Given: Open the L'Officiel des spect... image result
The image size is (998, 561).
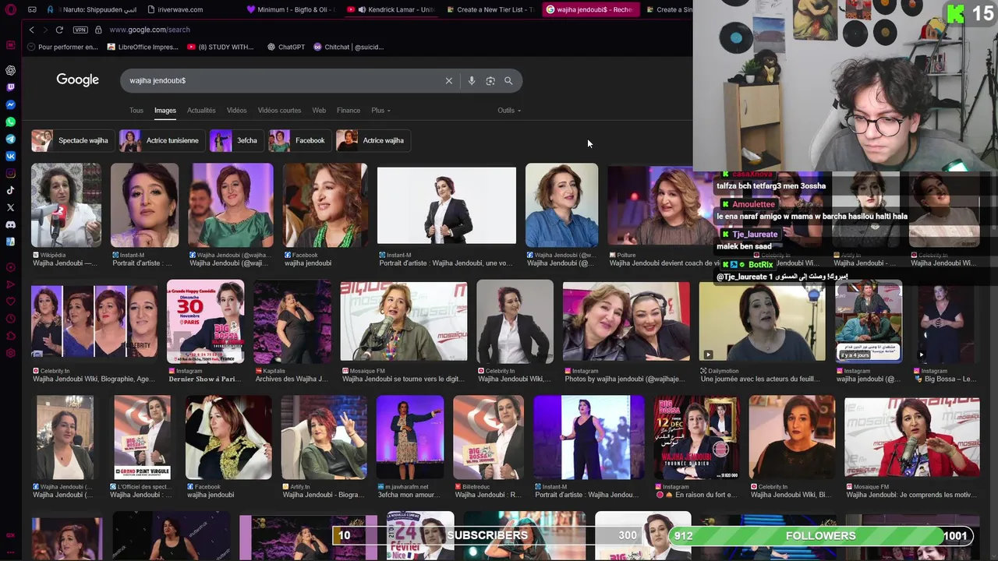Looking at the screenshot, I should (x=142, y=438).
